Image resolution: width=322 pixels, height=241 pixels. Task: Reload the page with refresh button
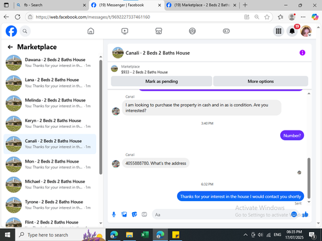pos(18,17)
